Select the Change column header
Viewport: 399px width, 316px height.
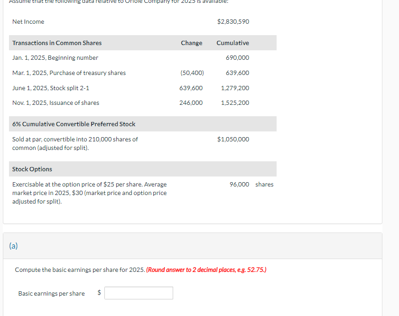[x=191, y=43]
